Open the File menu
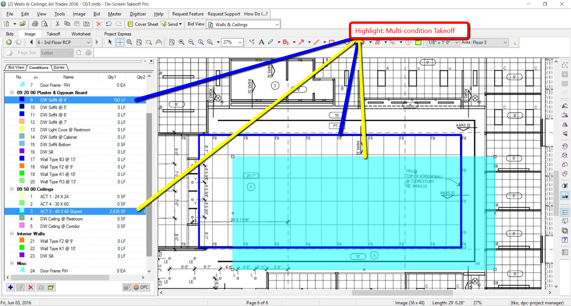 tap(10, 14)
